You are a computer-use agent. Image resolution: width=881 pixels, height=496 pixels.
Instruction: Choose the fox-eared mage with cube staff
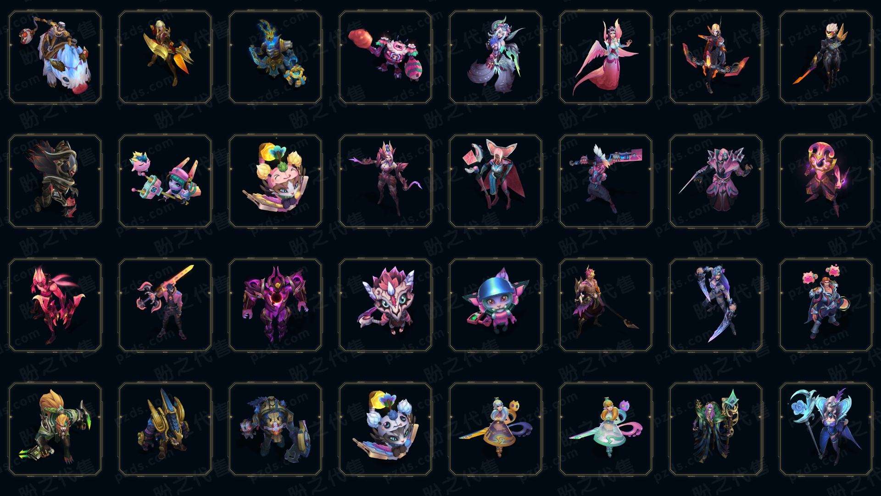pyautogui.click(x=496, y=181)
